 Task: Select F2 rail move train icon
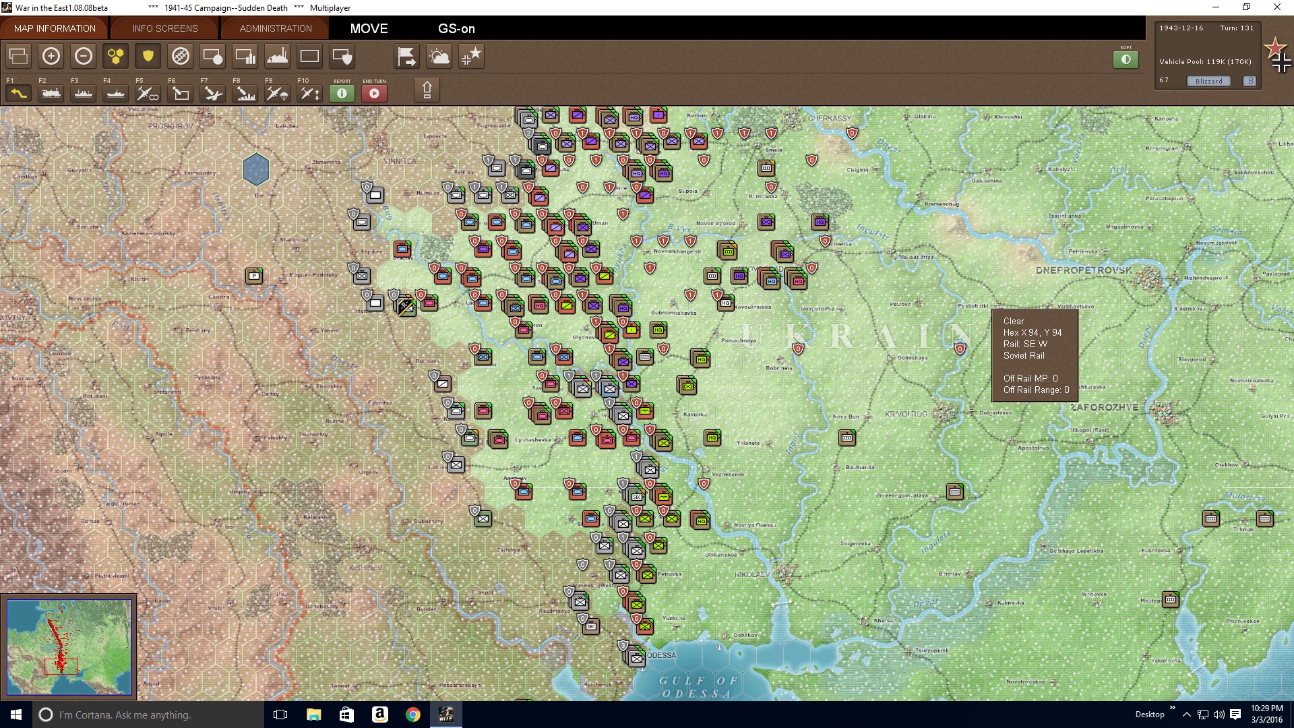51,92
